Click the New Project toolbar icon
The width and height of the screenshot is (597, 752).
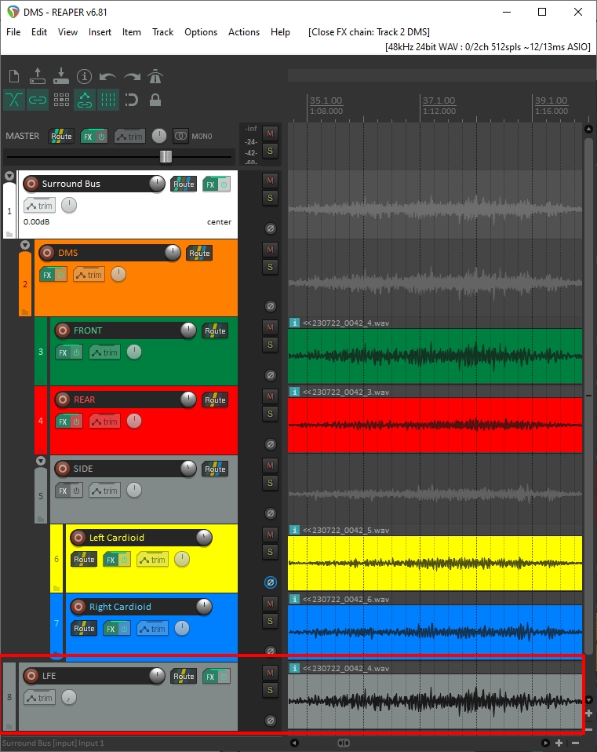pos(14,76)
